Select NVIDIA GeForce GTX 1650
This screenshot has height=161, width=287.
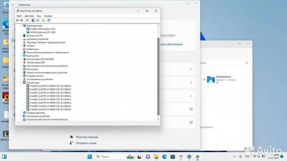pyautogui.click(x=43, y=32)
